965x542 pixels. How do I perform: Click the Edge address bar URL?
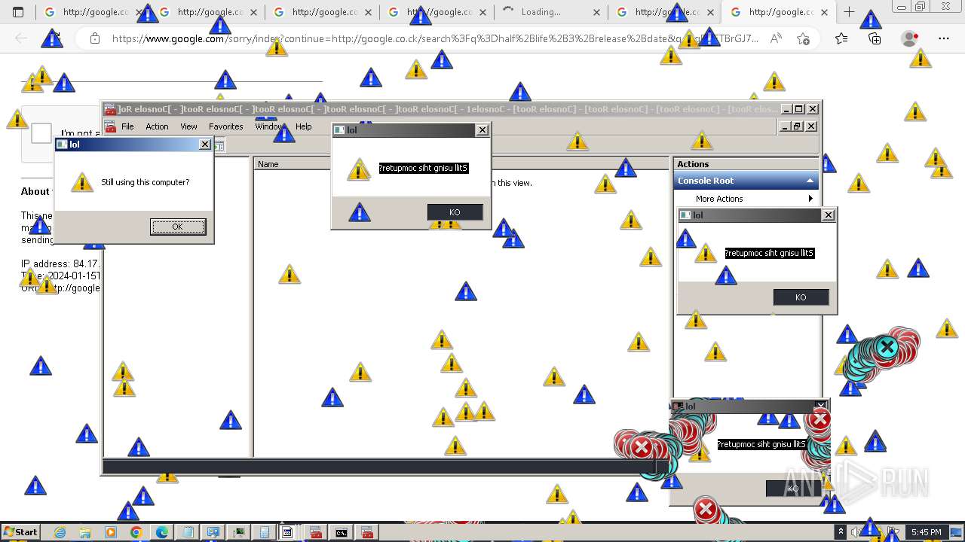click(435, 38)
